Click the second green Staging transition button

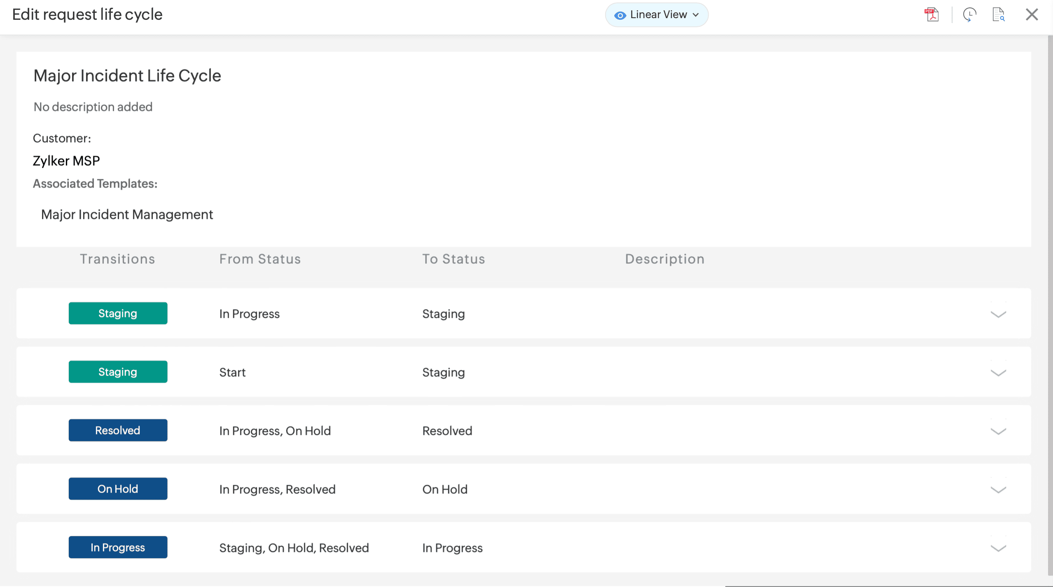pyautogui.click(x=118, y=372)
